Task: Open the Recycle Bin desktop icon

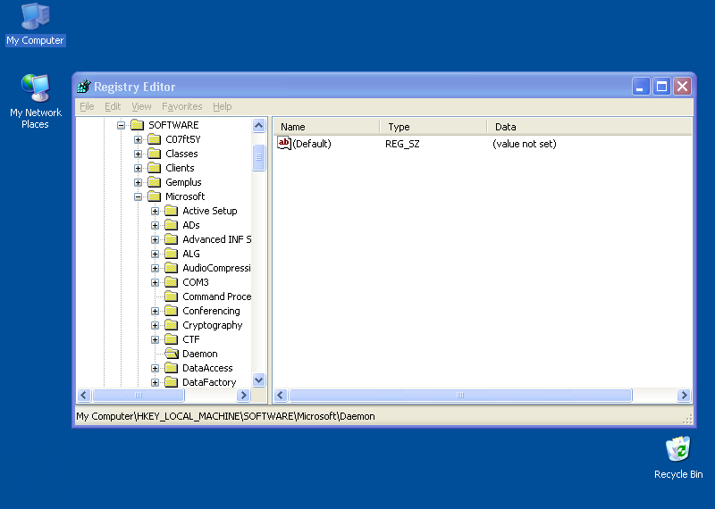Action: pos(678,458)
